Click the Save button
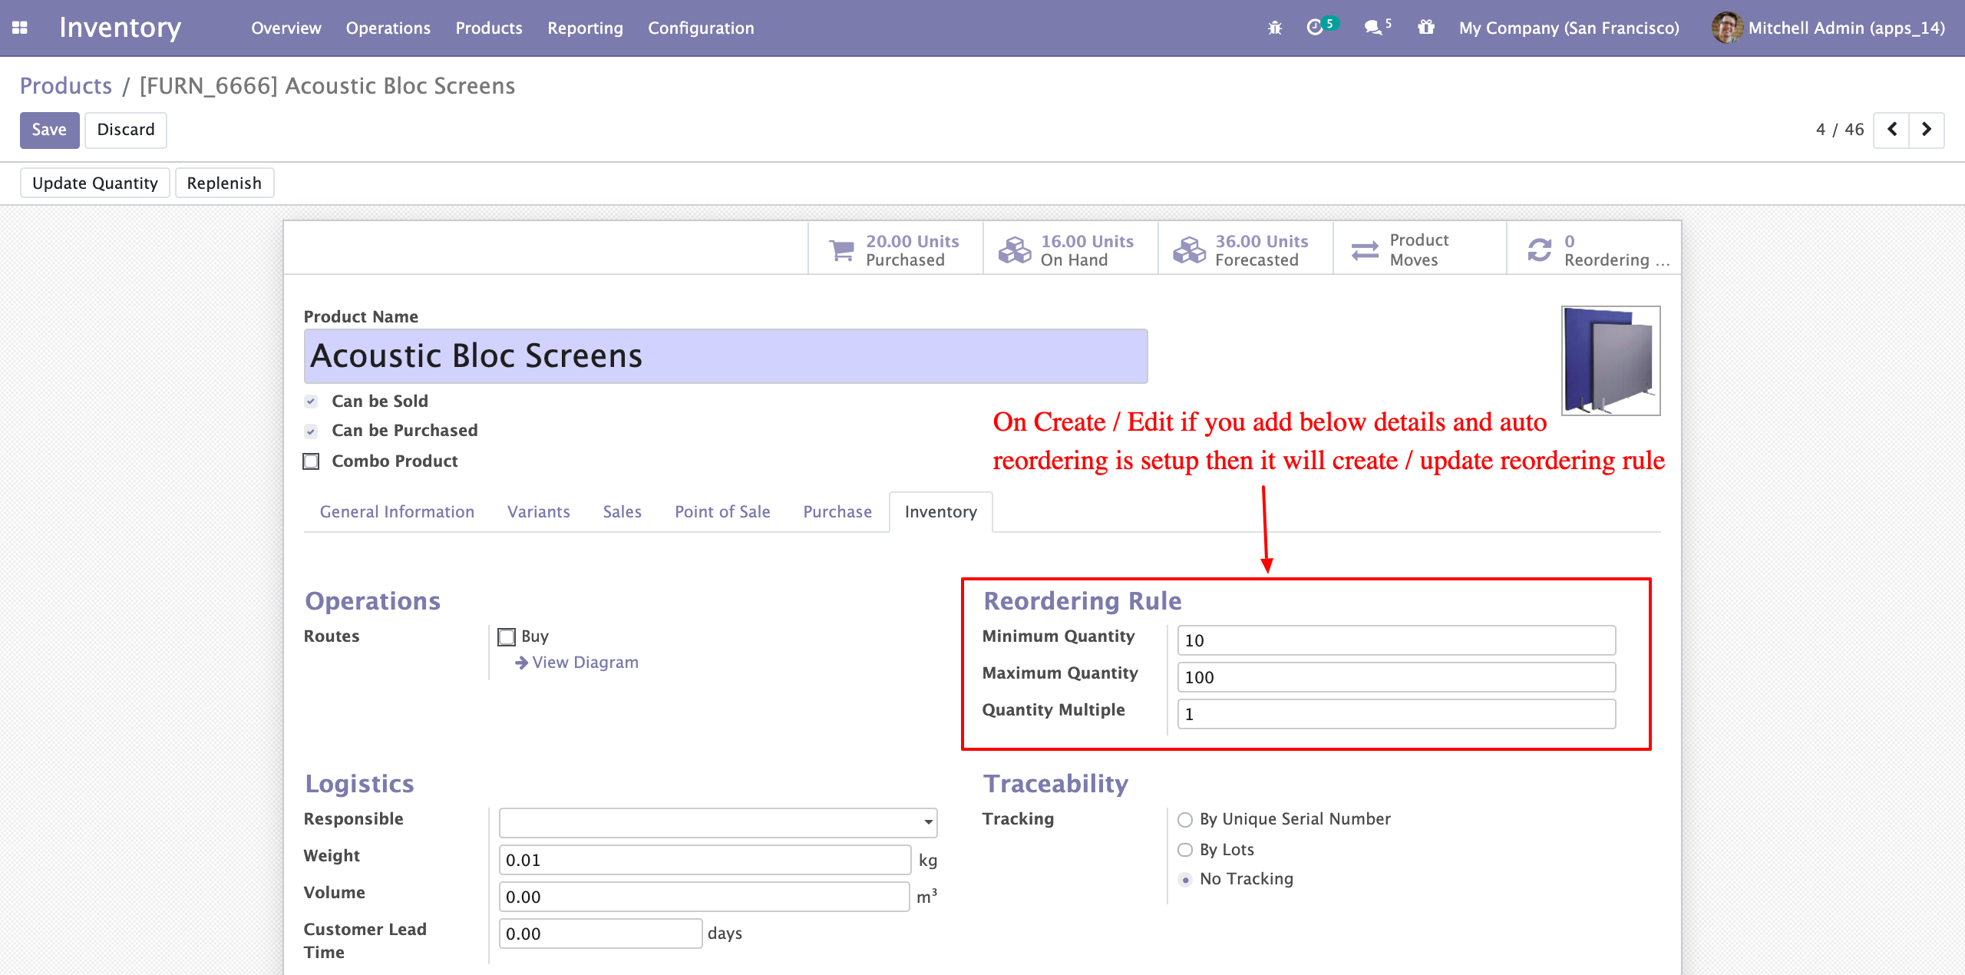Viewport: 1965px width, 975px height. pos(49,130)
